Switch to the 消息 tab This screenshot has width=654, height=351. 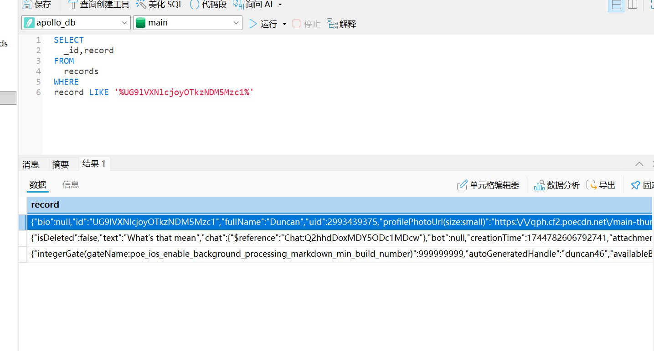pyautogui.click(x=31, y=164)
